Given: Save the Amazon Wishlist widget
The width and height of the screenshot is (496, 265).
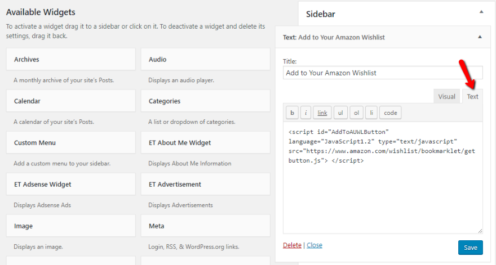Looking at the screenshot, I should pyautogui.click(x=470, y=248).
